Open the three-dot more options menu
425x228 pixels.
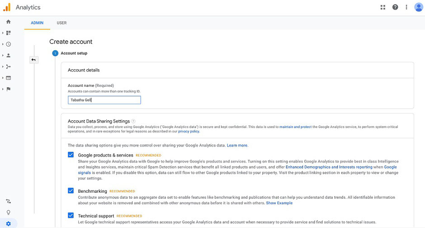406,7
